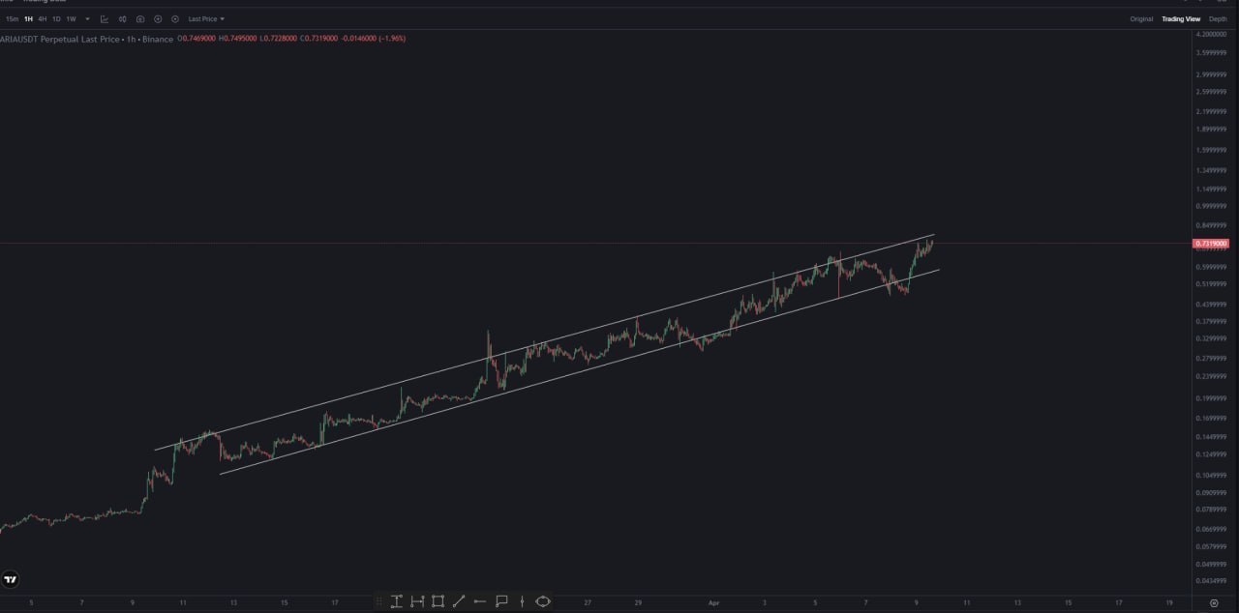Click the candlestick chart style icon
This screenshot has width=1239, height=613.
coord(122,18)
